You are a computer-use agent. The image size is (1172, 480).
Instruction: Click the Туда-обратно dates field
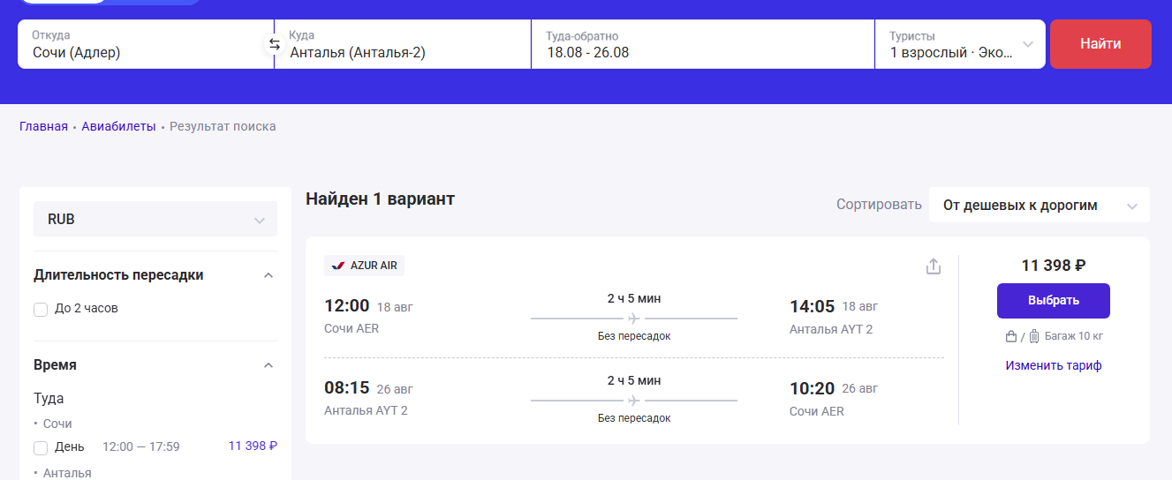point(702,44)
